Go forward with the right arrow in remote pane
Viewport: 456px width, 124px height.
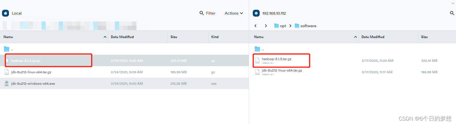coord(266,26)
